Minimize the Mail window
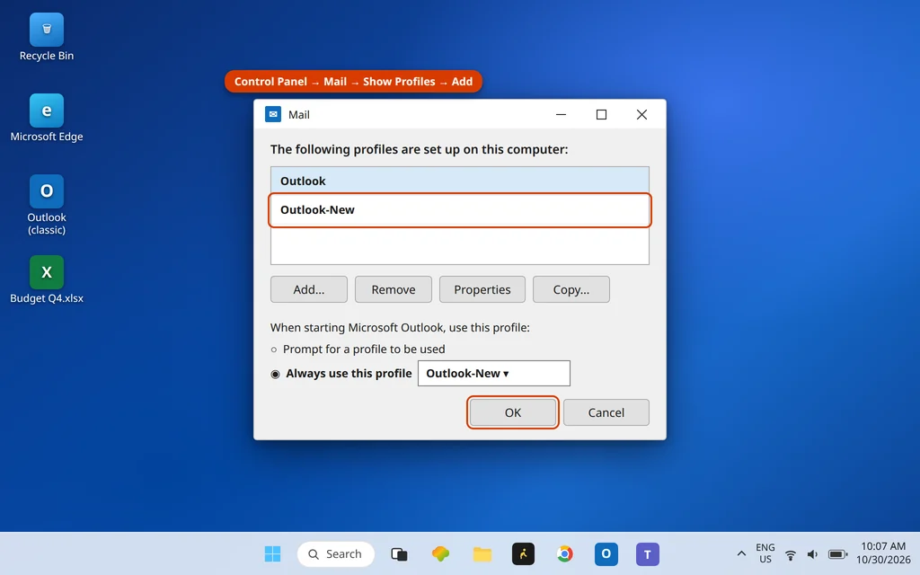Viewport: 920px width, 575px height. point(561,114)
